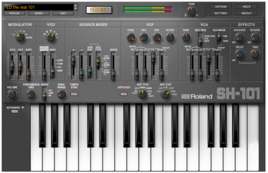The image size is (268, 173).
Task: Click the NOISE level slider
Action: (x=113, y=66)
